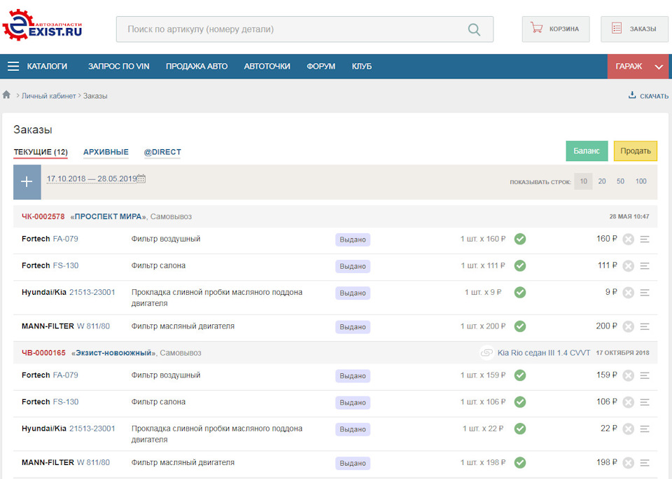This screenshot has width=672, height=479.
Task: Click the Скачать download link
Action: pos(648,96)
